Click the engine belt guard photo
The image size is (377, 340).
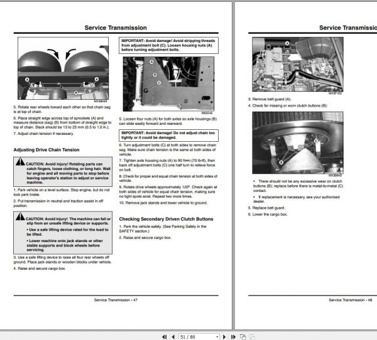click(x=298, y=65)
